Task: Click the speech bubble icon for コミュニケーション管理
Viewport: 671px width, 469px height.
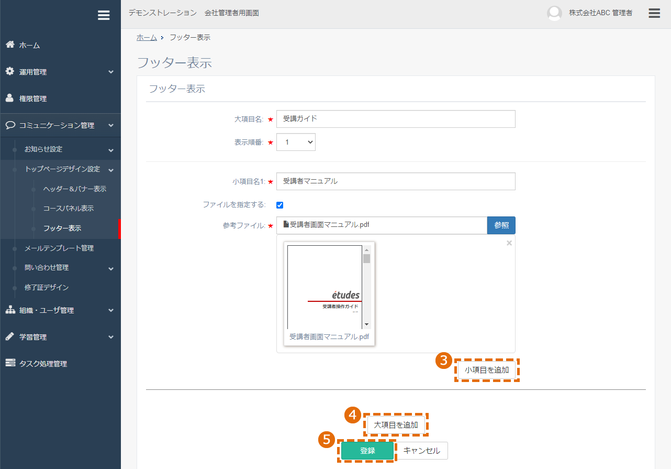Action: point(10,125)
